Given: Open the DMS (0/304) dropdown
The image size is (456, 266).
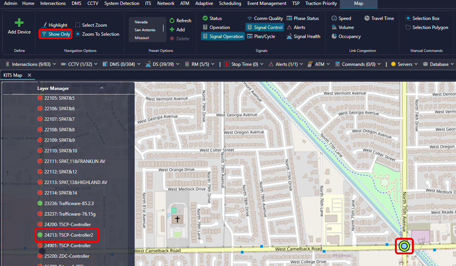Looking at the screenshot, I should [x=121, y=64].
